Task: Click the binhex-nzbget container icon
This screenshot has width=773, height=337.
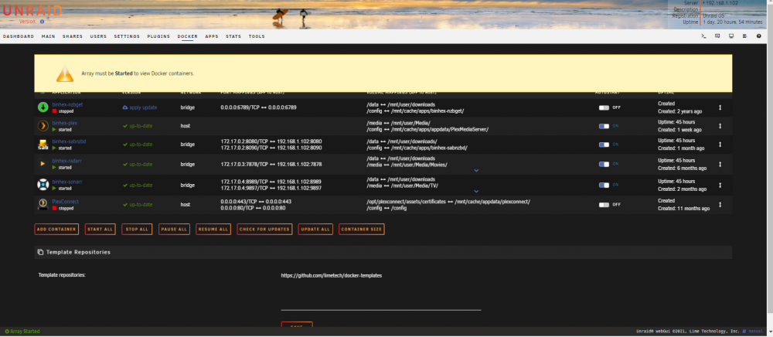Action: [x=43, y=107]
